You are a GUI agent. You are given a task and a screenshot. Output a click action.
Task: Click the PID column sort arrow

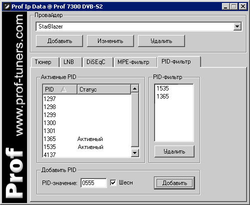[x=63, y=89]
